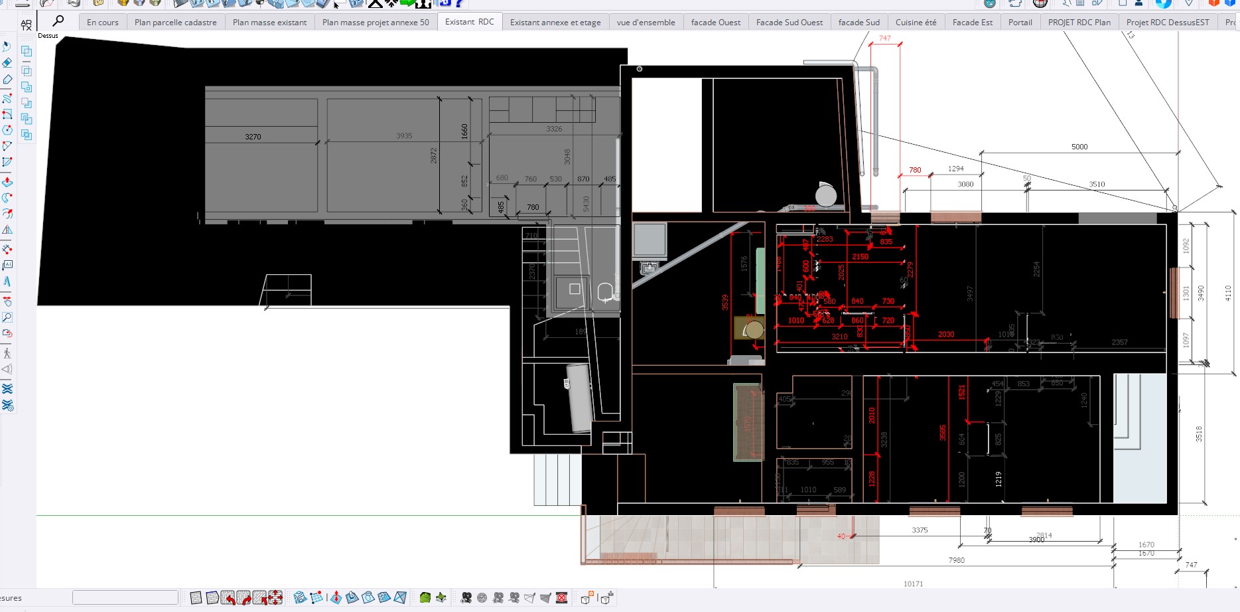
Task: Click the wavy blue extension icon
Action: 7,389
